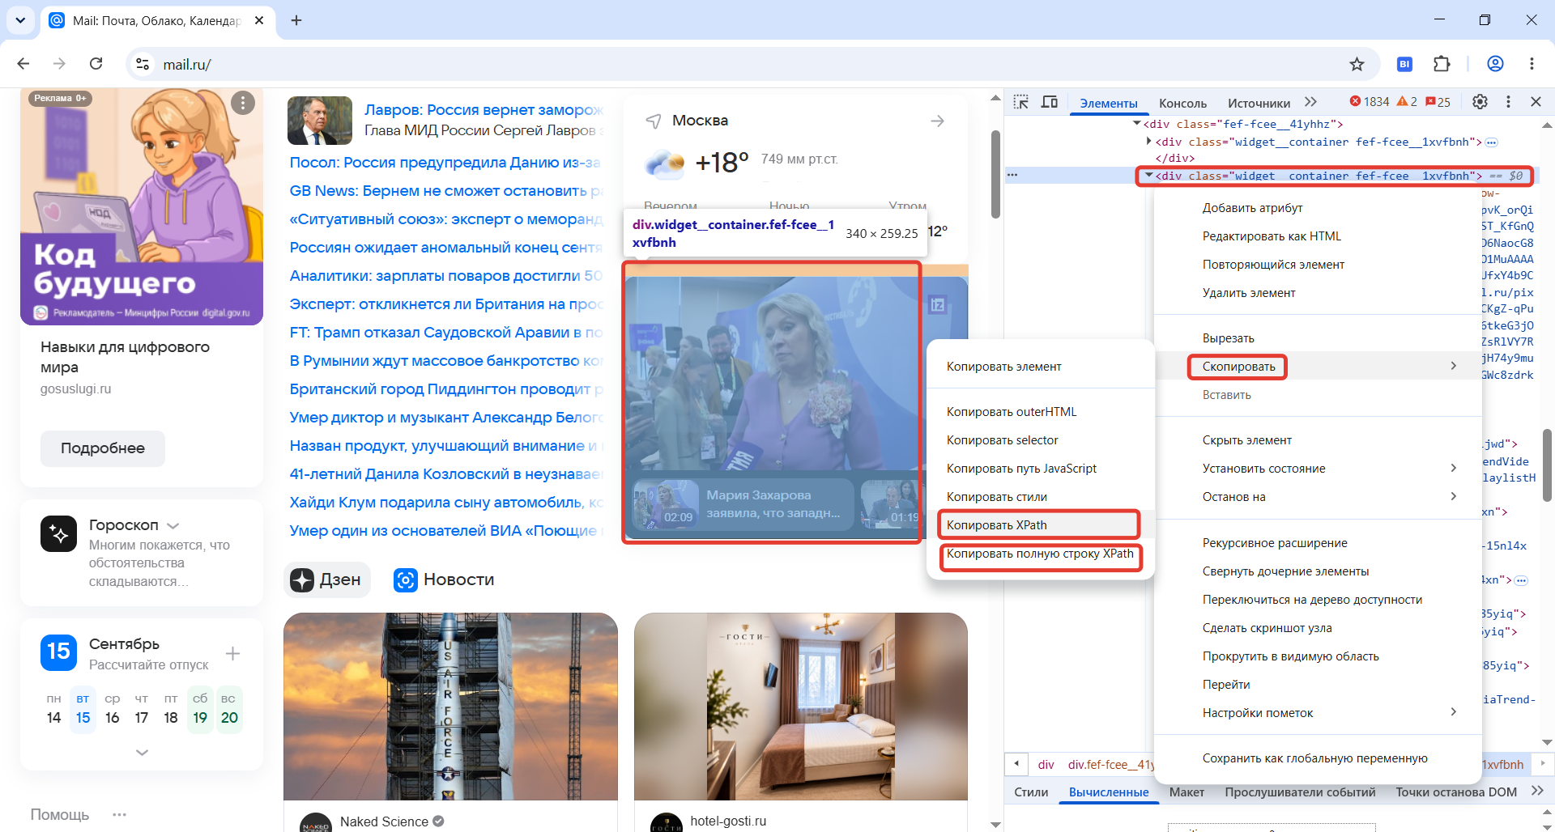The width and height of the screenshot is (1555, 832).
Task: Expand the first widget__container div node
Action: pos(1148,142)
